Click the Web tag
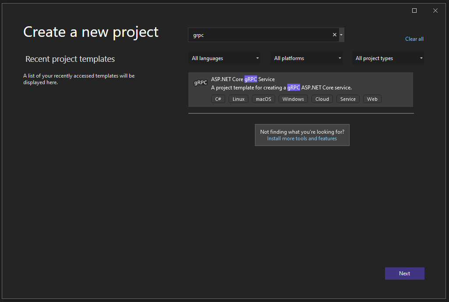Viewport: 449px width, 302px height. (x=372, y=99)
